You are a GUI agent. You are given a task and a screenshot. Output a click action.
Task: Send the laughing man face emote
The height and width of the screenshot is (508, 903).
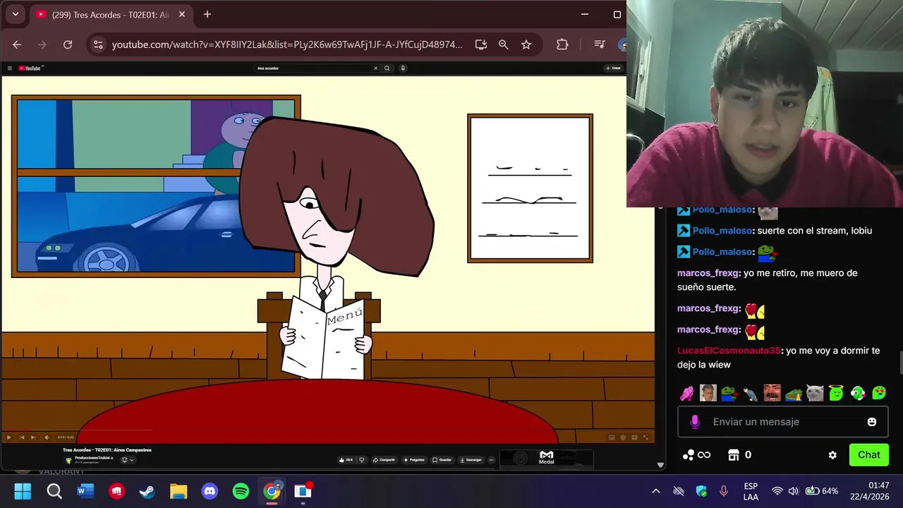coord(772,393)
